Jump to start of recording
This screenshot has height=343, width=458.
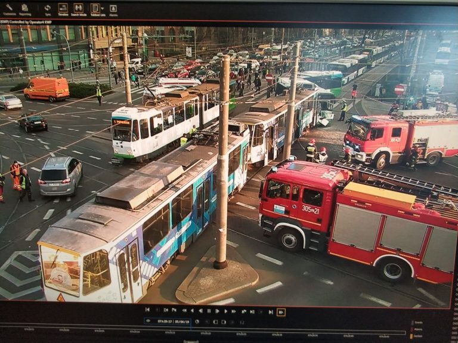(147, 310)
